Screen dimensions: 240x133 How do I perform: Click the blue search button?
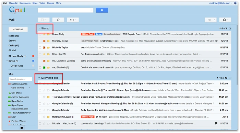tap(102, 10)
